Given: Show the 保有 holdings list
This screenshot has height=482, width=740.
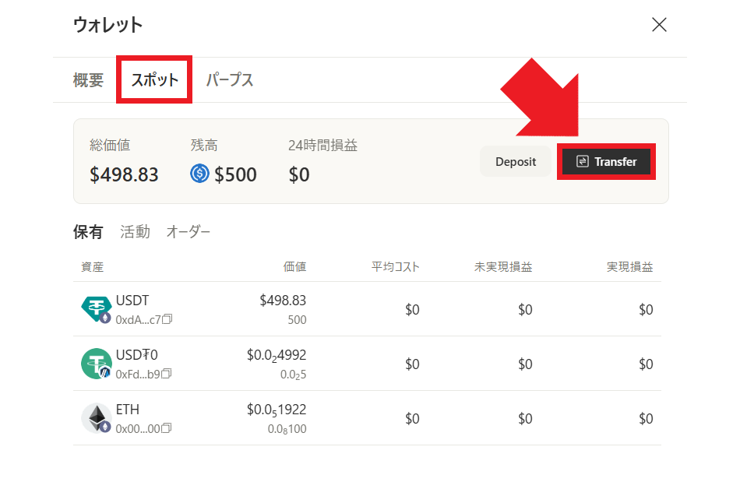Looking at the screenshot, I should coord(87,231).
